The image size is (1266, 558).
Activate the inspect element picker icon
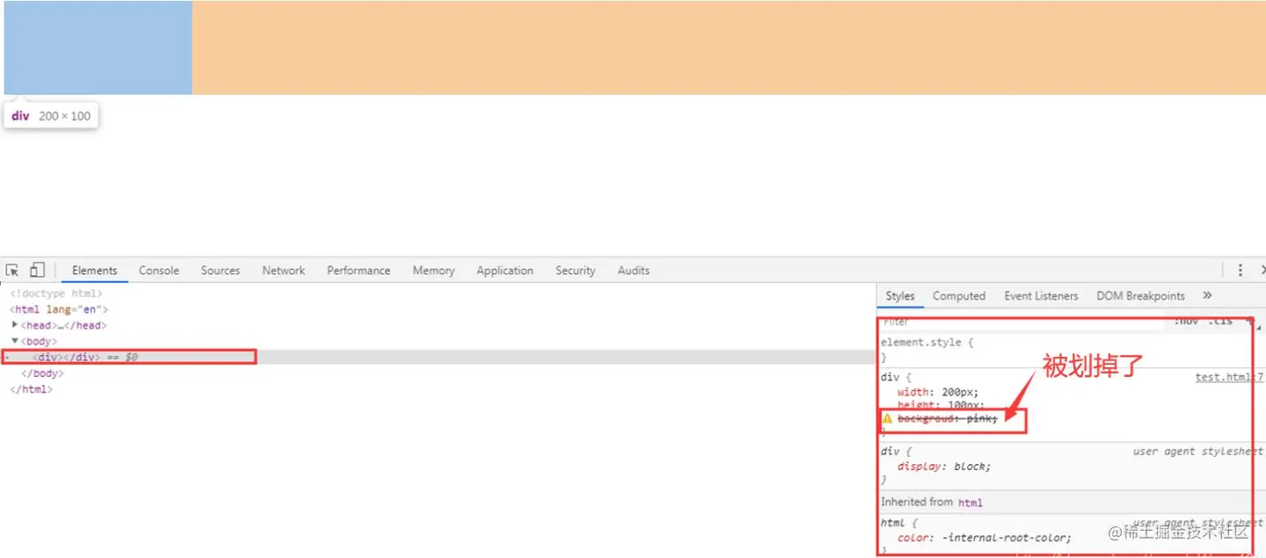pyautogui.click(x=12, y=270)
